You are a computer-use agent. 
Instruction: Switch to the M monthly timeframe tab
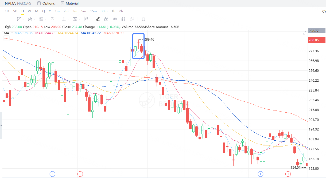coord(36,11)
